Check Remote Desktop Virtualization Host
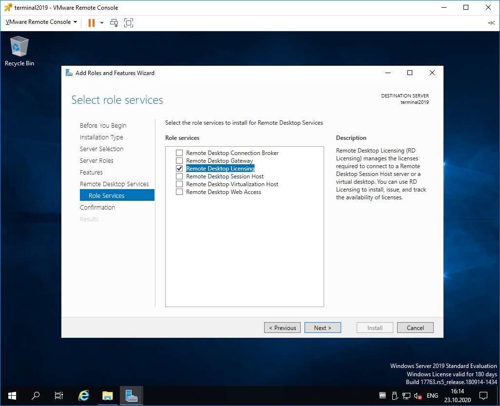Screen dimensions: 500x406 (x=179, y=184)
